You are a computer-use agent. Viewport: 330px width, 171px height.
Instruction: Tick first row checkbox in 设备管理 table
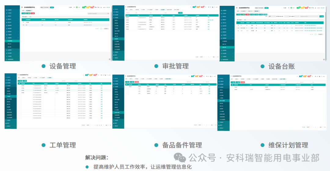pos(24,22)
